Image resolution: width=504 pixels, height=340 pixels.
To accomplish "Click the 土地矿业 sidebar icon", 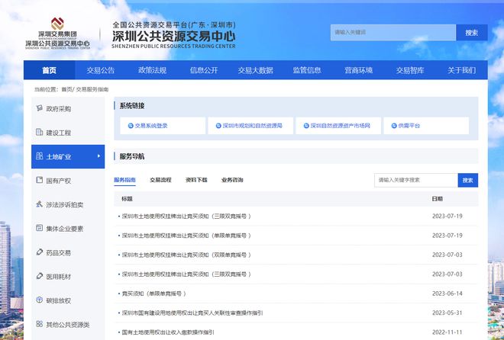I will (39, 156).
